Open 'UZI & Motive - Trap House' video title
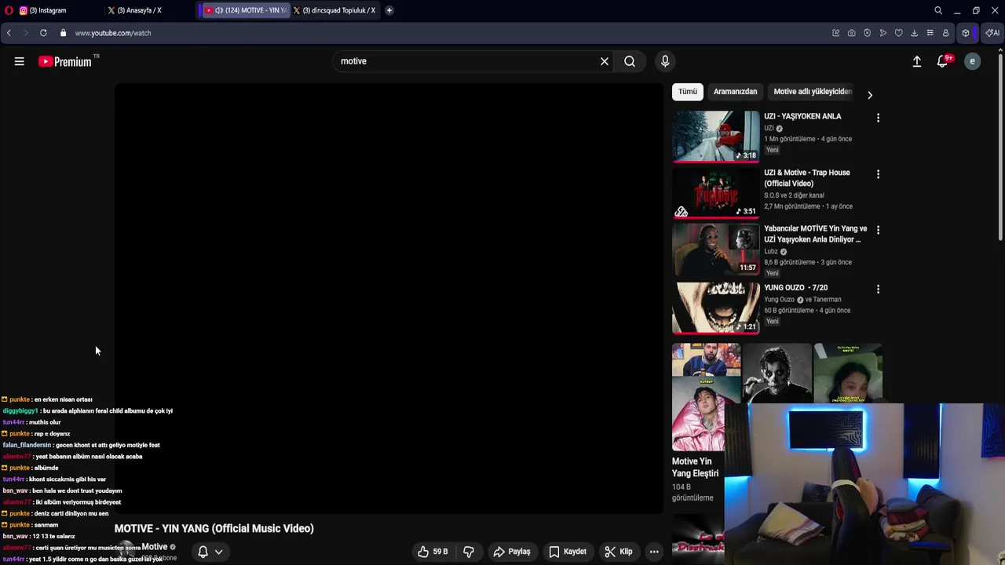Image resolution: width=1005 pixels, height=565 pixels. click(x=807, y=178)
